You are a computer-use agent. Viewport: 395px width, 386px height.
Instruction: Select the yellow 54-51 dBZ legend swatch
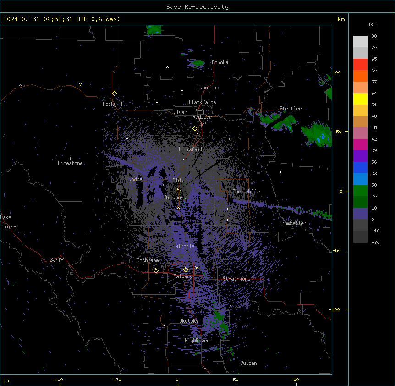pos(360,99)
